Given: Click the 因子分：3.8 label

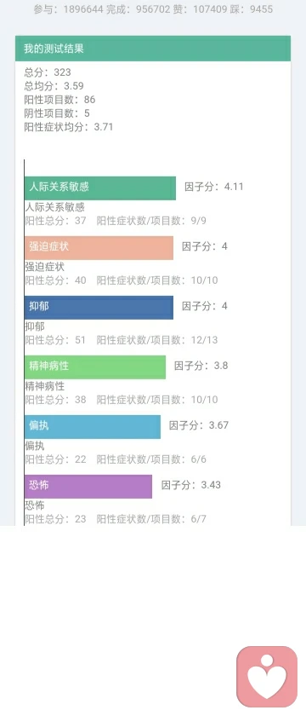Looking at the screenshot, I should [201, 366].
